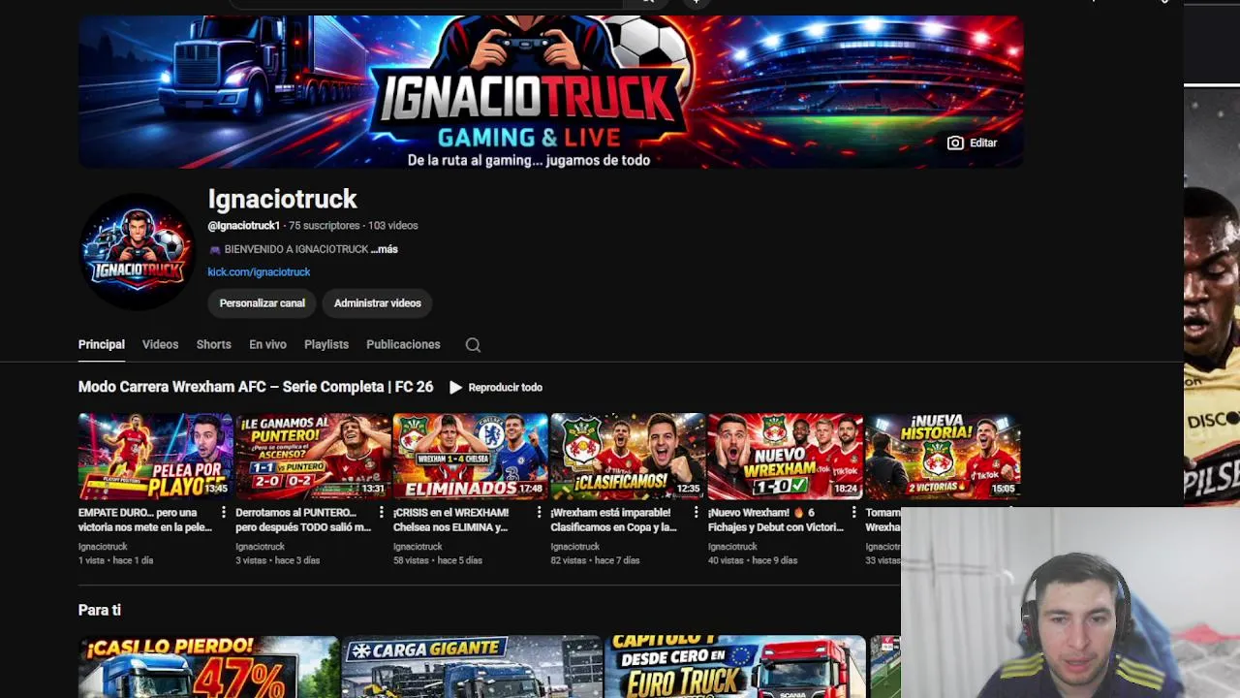Viewport: 1240px width, 698px height.
Task: Open options menu for Wrexham está imparable video
Action: [x=696, y=513]
